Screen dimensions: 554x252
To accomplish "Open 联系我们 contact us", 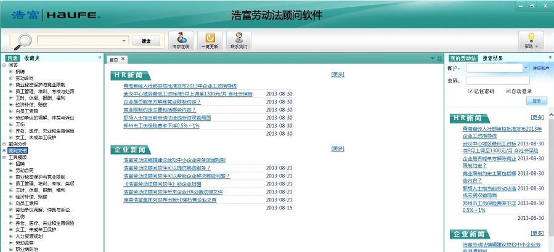I will click(x=239, y=40).
